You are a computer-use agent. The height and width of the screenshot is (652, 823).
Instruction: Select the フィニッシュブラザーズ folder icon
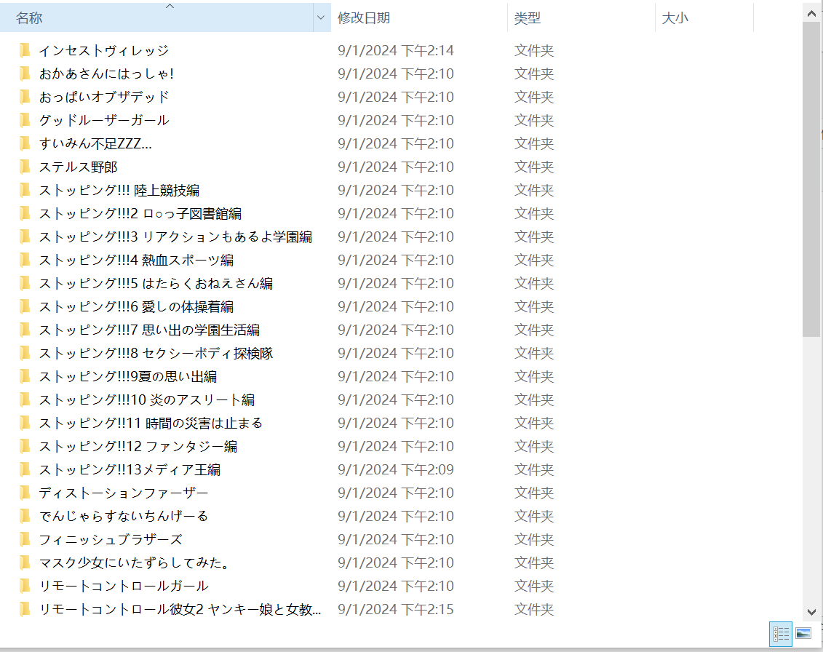[25, 539]
